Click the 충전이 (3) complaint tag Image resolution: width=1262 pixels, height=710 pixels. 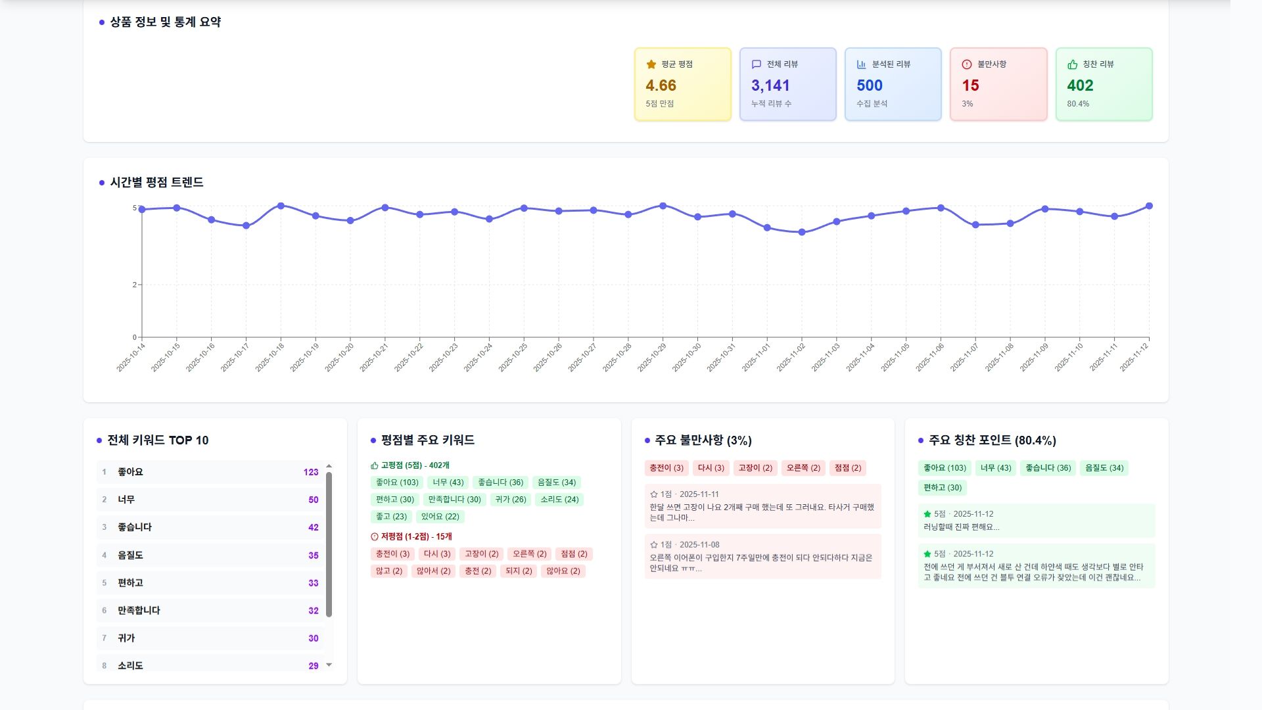666,468
